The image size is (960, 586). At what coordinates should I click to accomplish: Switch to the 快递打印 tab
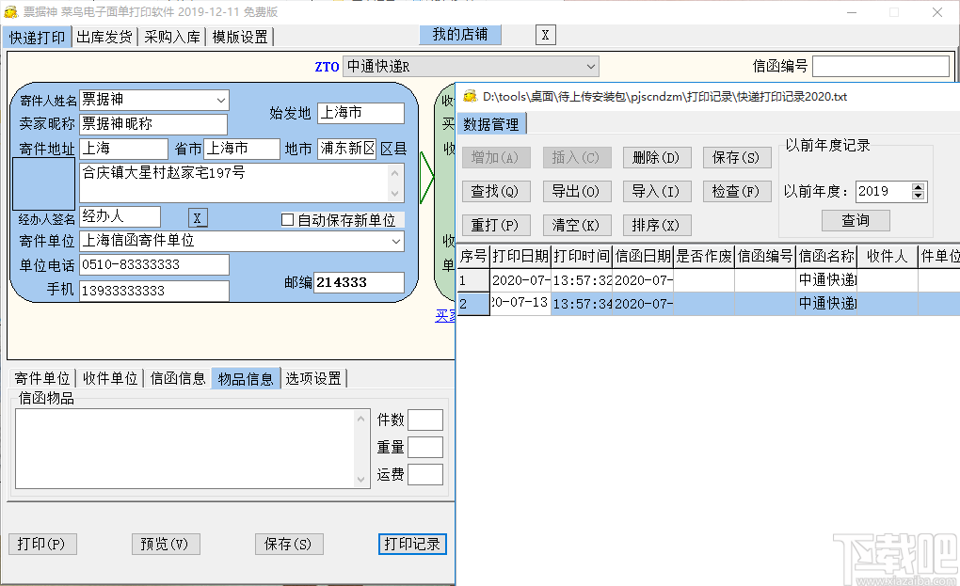[x=37, y=38]
